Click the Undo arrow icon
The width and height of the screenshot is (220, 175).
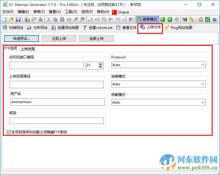69,19
